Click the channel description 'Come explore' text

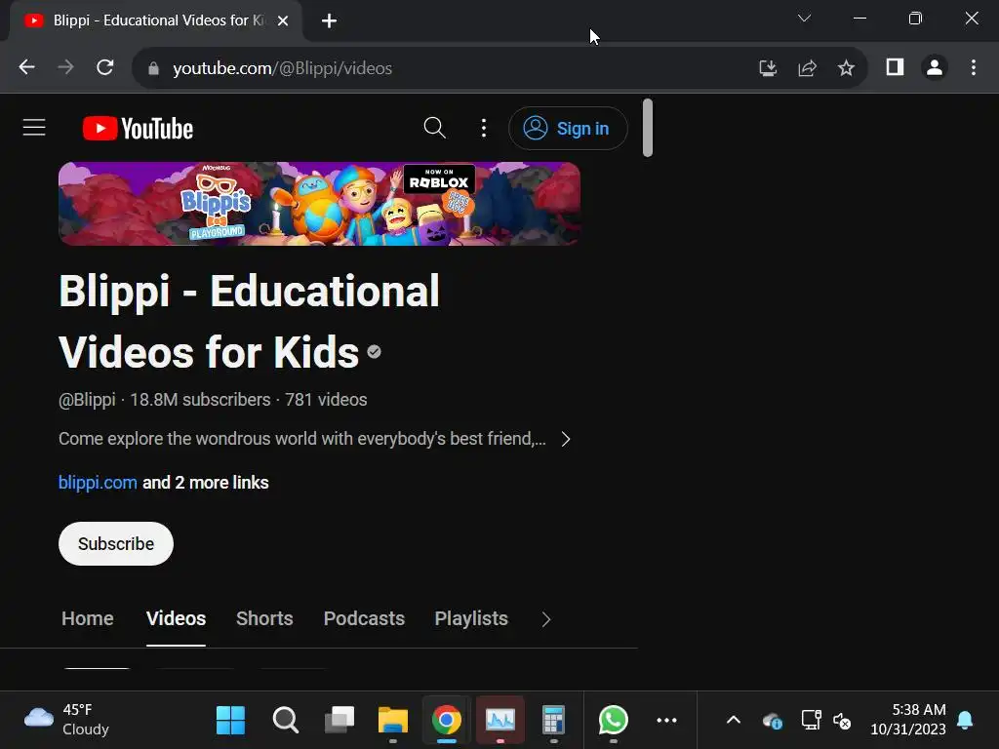tap(302, 439)
